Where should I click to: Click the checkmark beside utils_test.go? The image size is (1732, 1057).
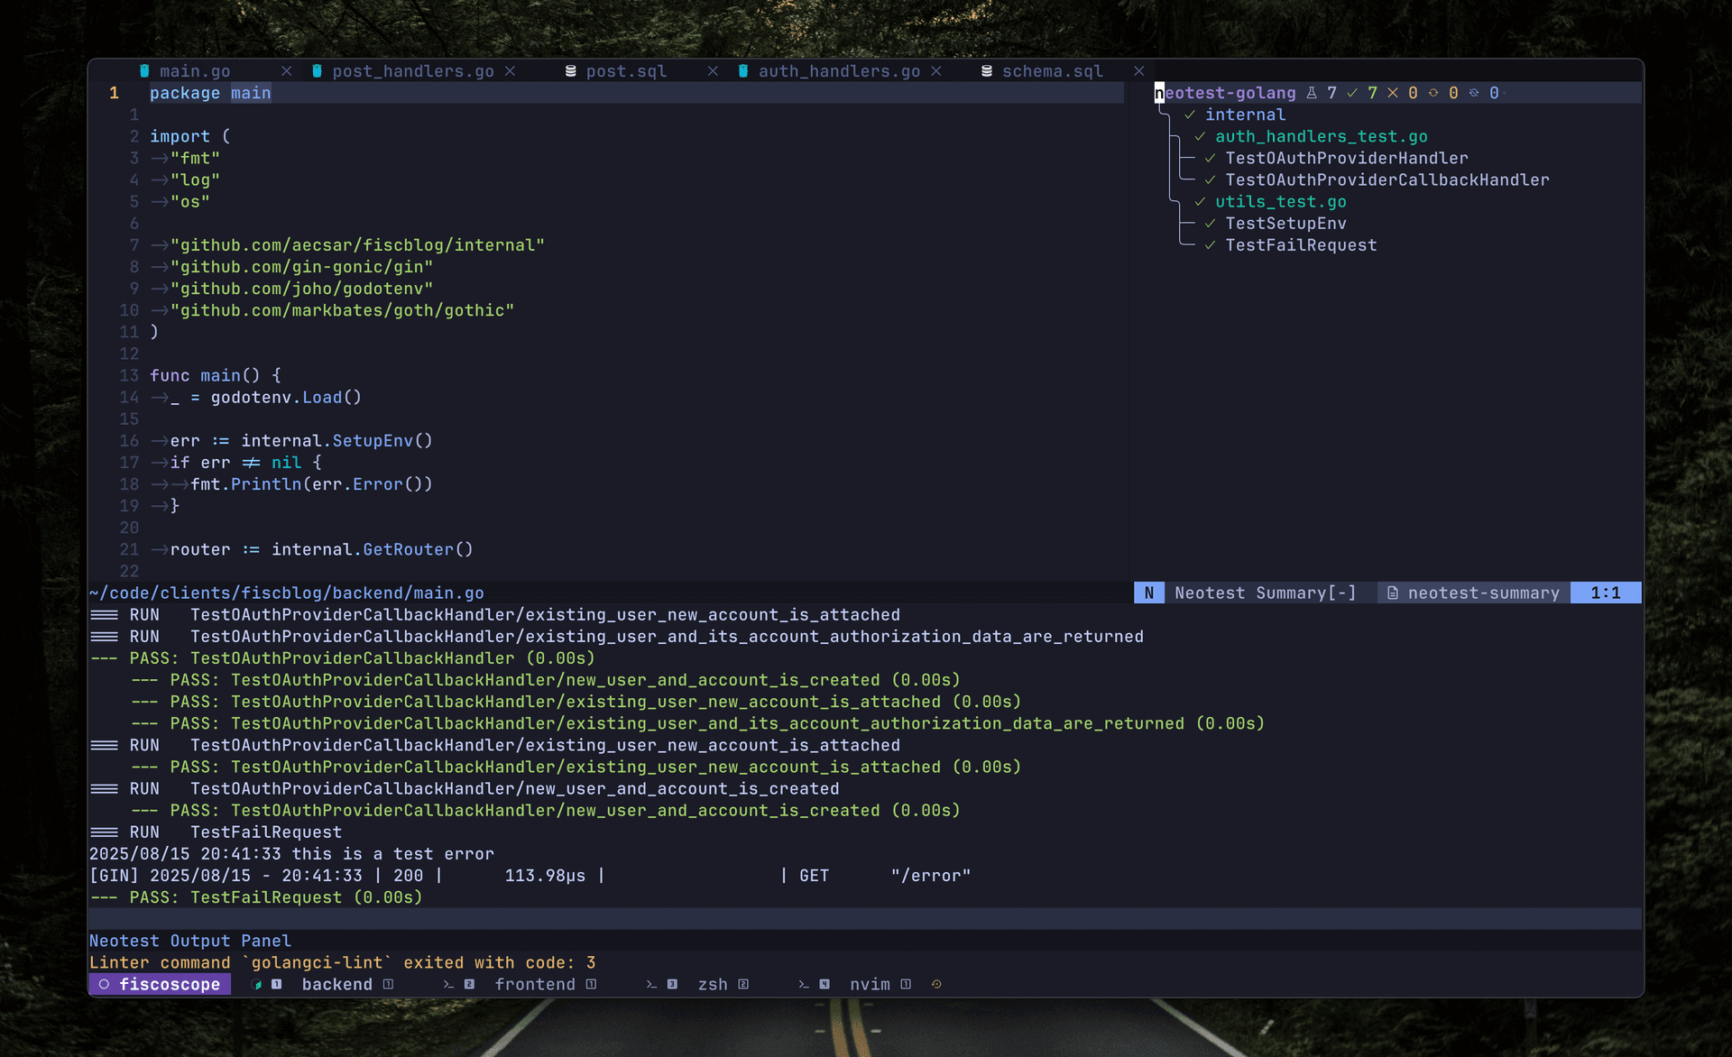tap(1200, 201)
